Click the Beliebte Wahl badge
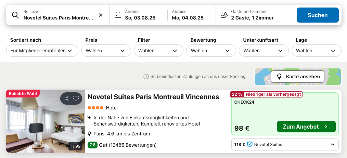Viewport: 347px width, 158px height. 23,93
